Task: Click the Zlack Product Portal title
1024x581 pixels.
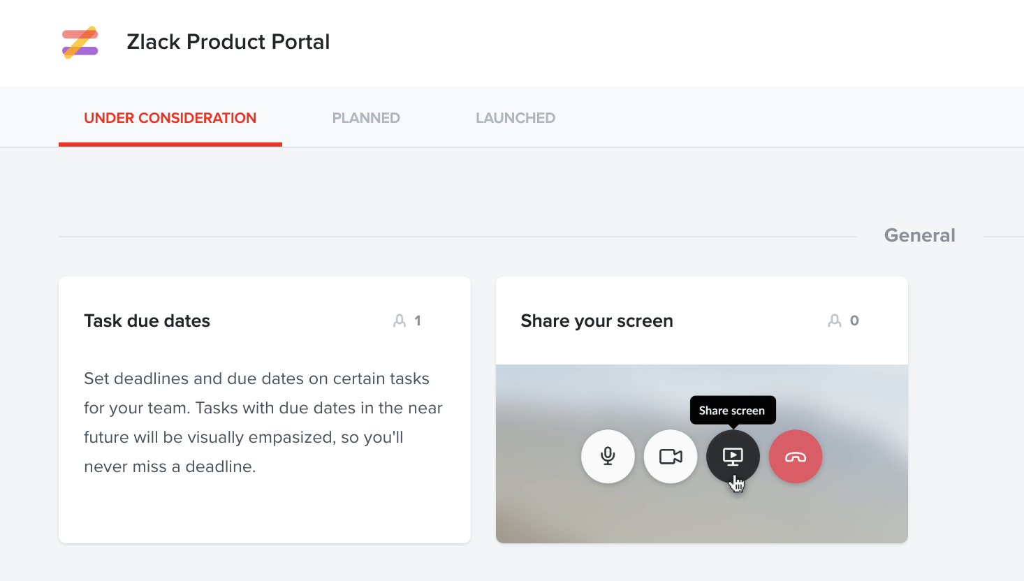Action: pos(228,42)
